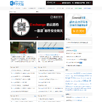Select the DAG tag in the tag cloud
Viewport: 102px width, 102px height.
(78, 73)
